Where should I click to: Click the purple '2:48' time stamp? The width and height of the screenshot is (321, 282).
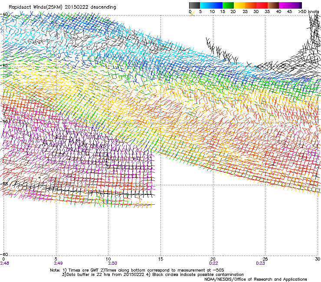[x=4, y=263]
